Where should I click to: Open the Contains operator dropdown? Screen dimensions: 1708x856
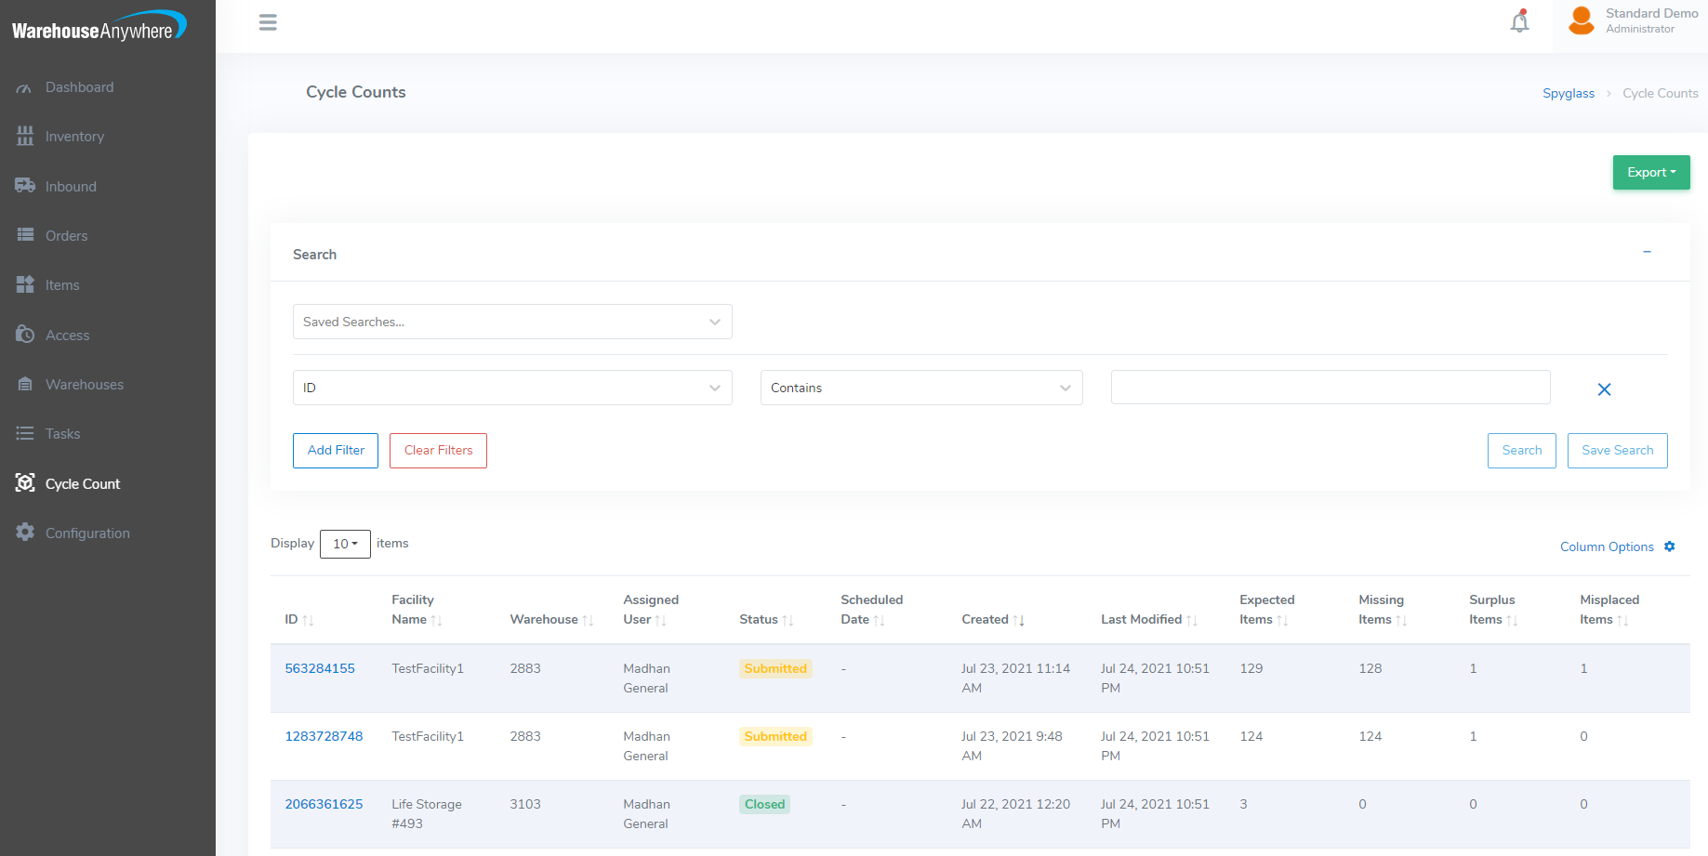[921, 388]
